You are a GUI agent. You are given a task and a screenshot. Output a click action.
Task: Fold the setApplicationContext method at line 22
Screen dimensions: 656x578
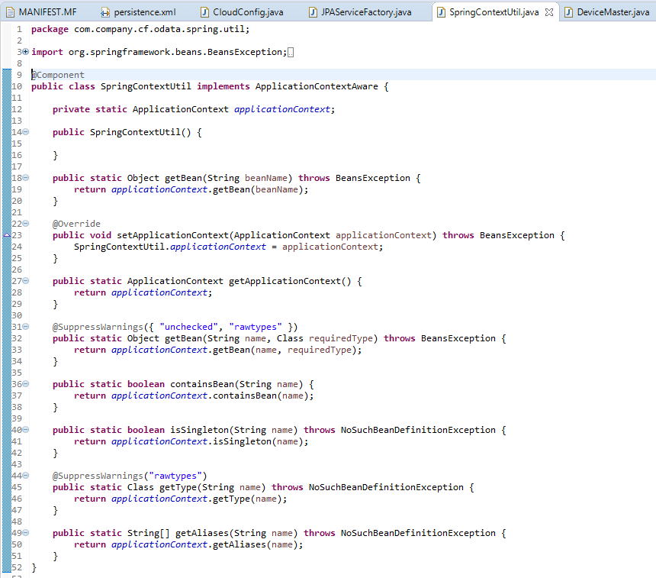pos(25,224)
